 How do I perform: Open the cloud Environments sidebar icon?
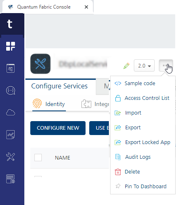[x=11, y=113]
